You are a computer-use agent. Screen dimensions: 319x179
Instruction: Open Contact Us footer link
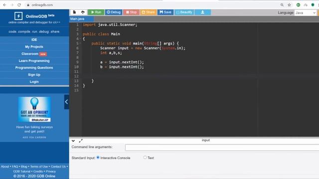[58, 167]
